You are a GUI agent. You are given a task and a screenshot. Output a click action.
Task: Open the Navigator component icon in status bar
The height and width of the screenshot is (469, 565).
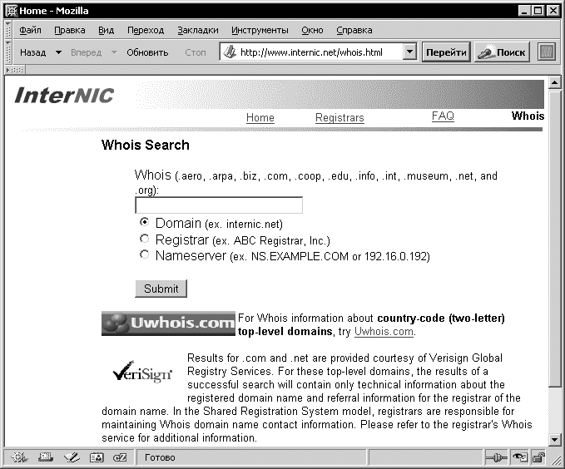coord(19,457)
